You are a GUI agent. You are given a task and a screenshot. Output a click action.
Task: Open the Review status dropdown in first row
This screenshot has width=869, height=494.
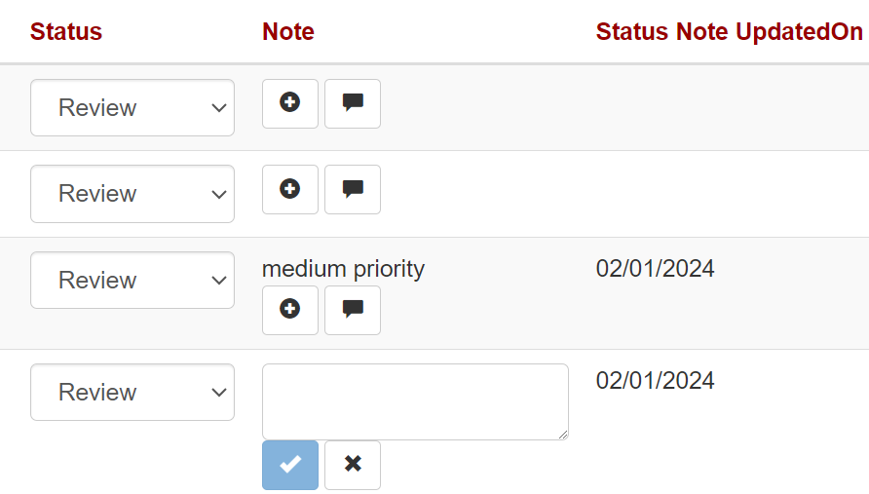click(132, 107)
